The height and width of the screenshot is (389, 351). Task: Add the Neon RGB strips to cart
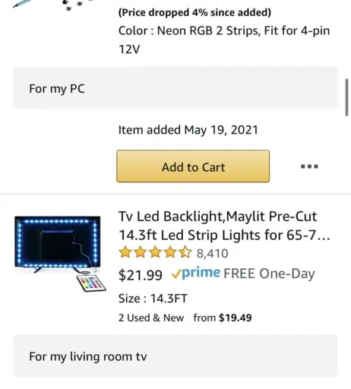pyautogui.click(x=193, y=166)
